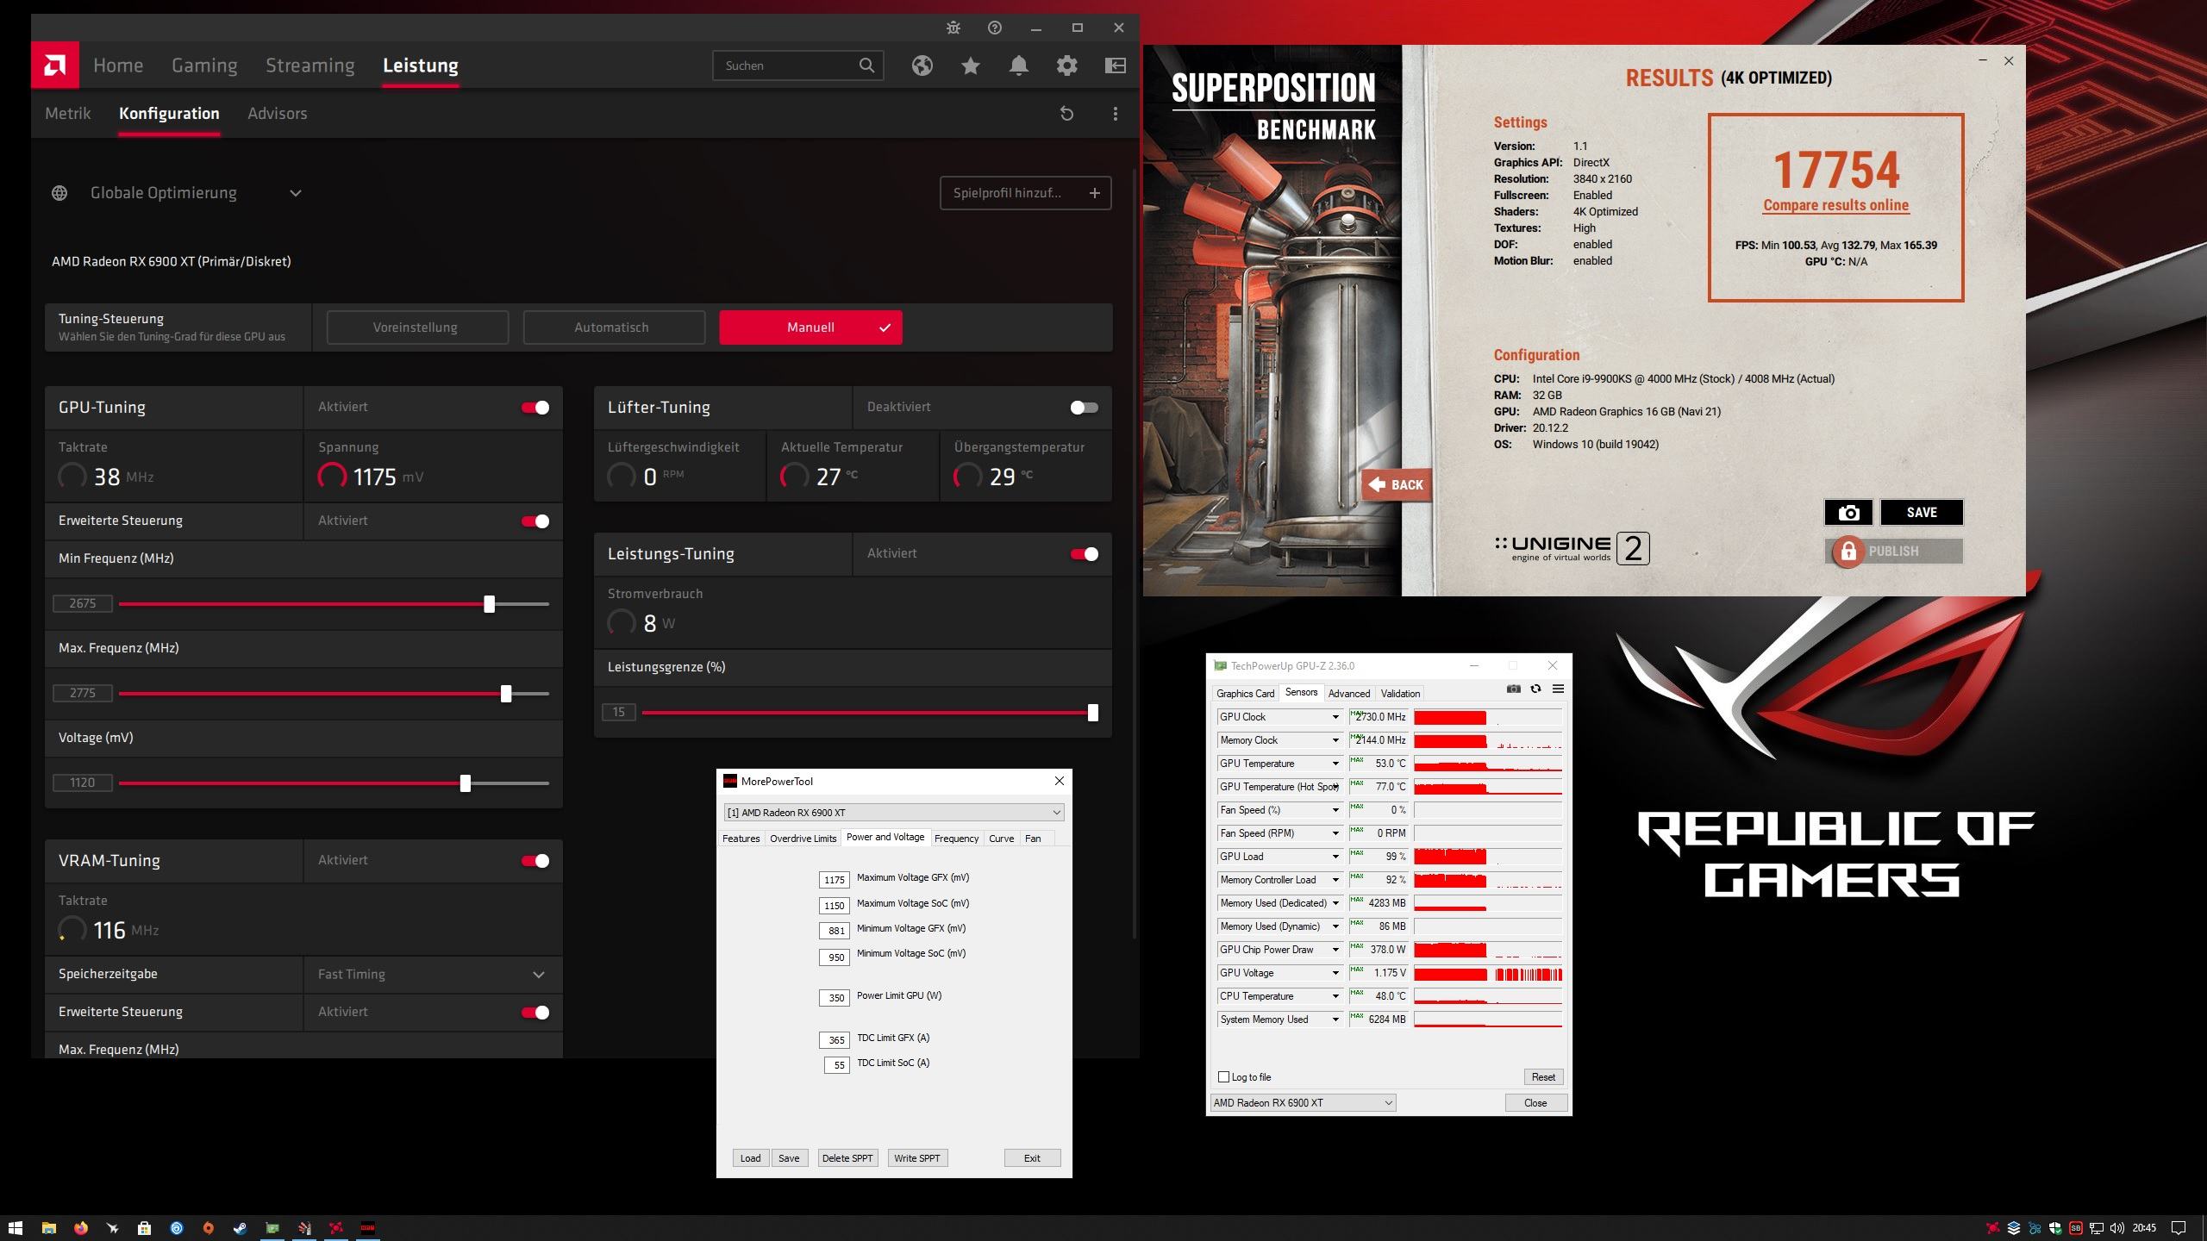Click the reset tuning arrow icon
This screenshot has height=1241, width=2207.
1066,114
